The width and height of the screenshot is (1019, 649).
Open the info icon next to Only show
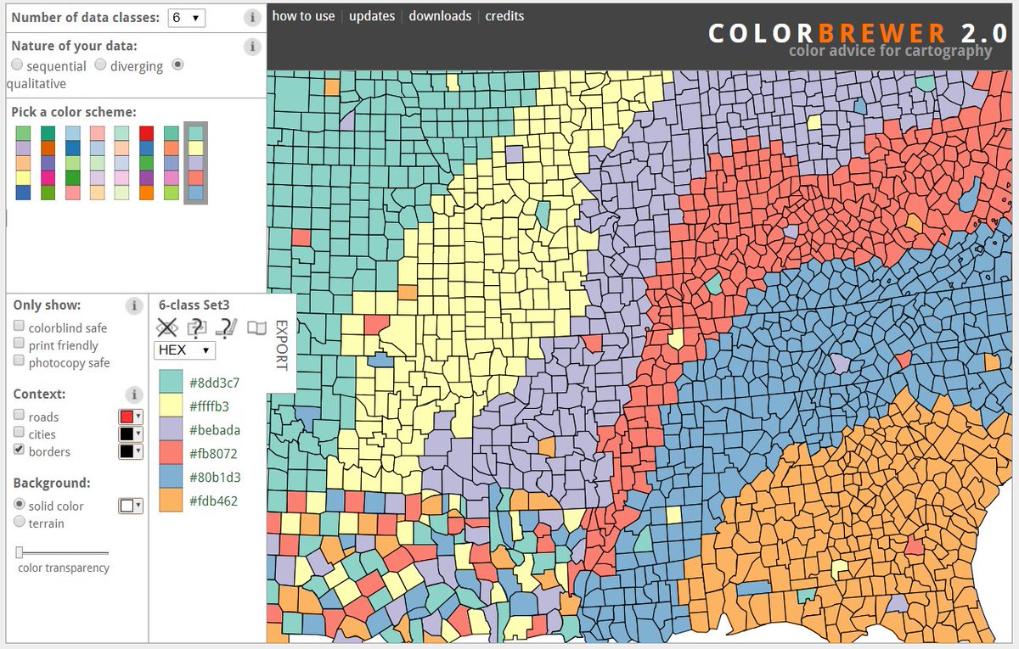(133, 306)
